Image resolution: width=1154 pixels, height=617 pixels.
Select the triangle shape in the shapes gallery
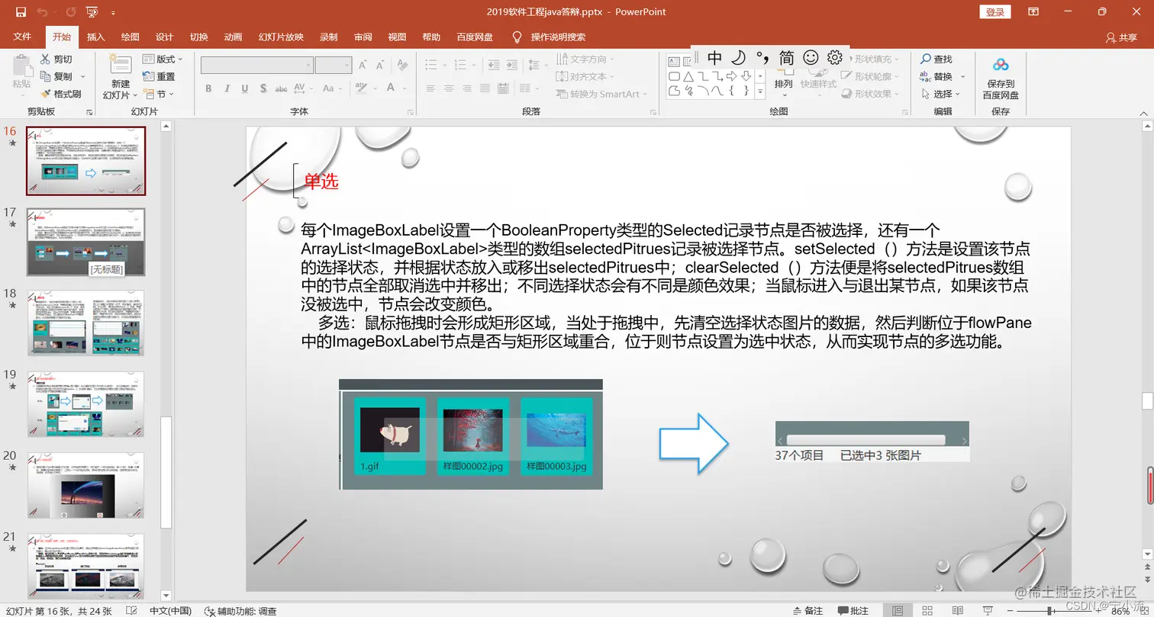(x=688, y=76)
